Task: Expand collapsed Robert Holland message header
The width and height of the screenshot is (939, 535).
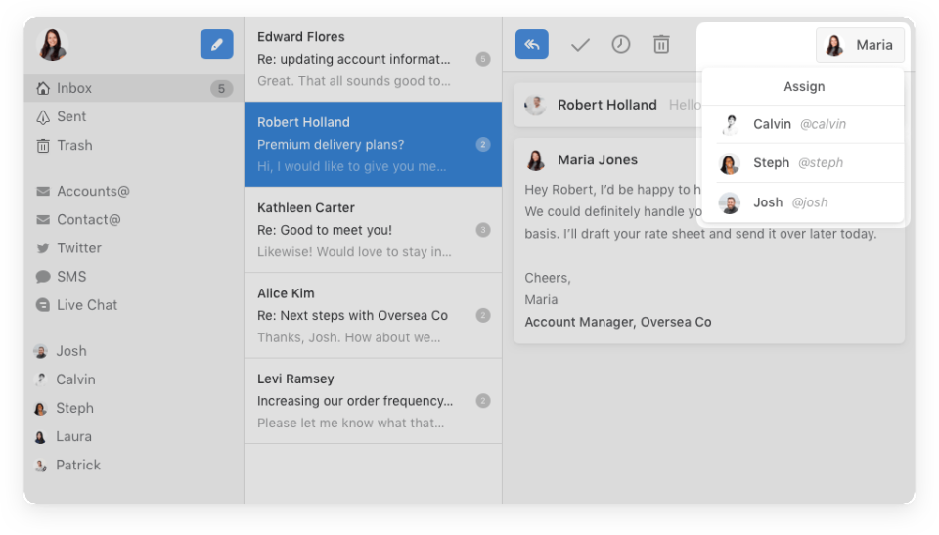Action: pos(607,105)
